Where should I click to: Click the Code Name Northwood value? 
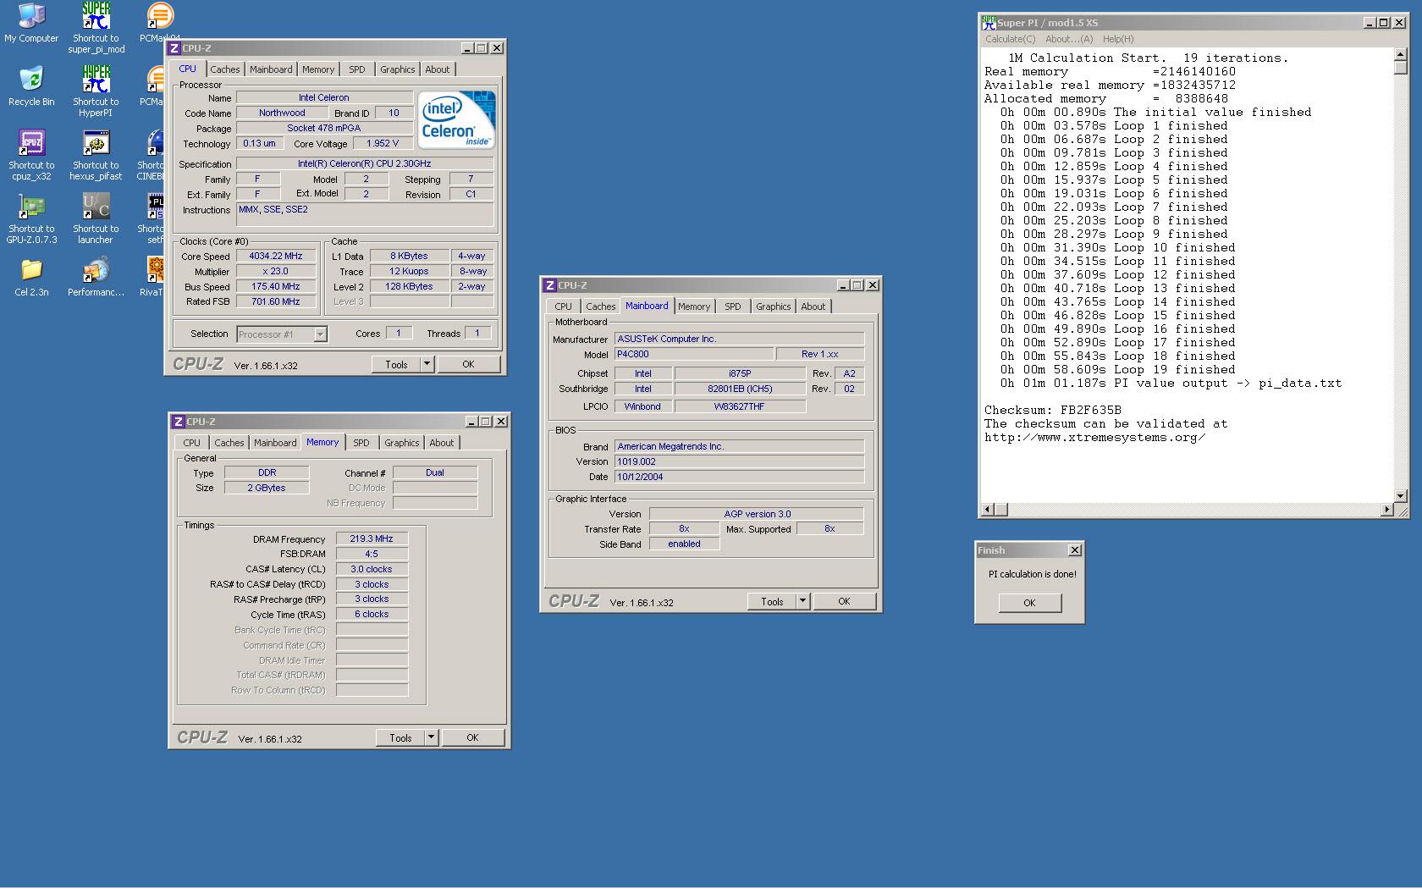coord(282,113)
